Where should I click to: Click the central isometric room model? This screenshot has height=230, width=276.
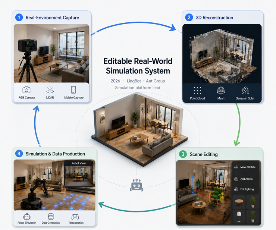139,129
